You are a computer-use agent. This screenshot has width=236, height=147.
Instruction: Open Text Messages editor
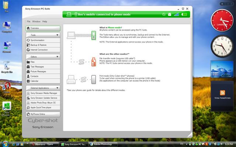coord(43,67)
